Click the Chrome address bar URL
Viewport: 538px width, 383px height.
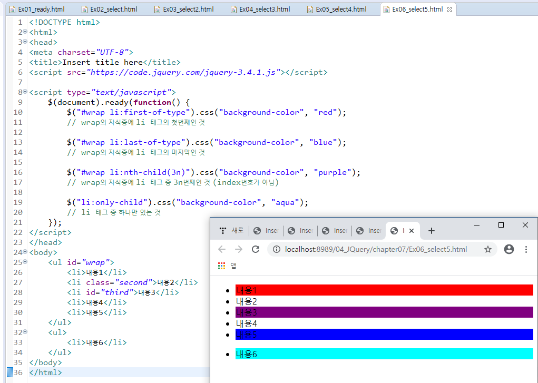376,250
